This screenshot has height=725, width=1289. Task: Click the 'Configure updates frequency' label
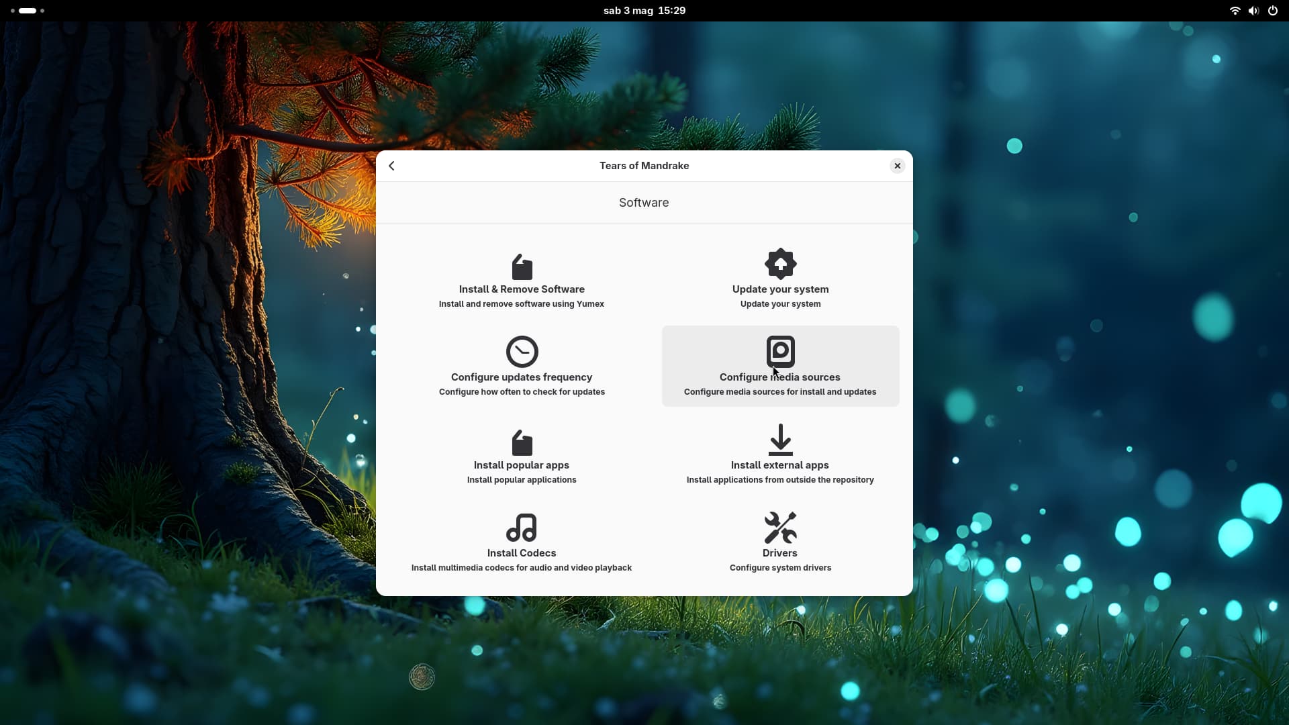point(522,377)
